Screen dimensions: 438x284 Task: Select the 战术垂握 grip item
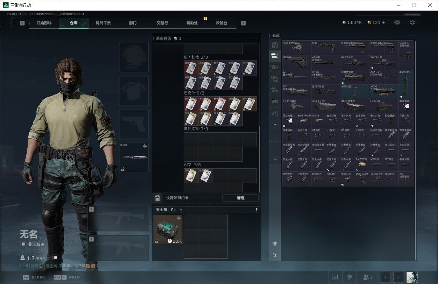(x=289, y=135)
